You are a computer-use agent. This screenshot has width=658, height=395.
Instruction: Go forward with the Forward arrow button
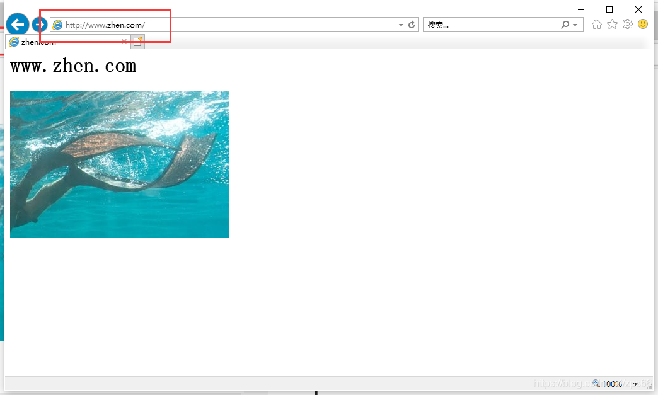40,25
